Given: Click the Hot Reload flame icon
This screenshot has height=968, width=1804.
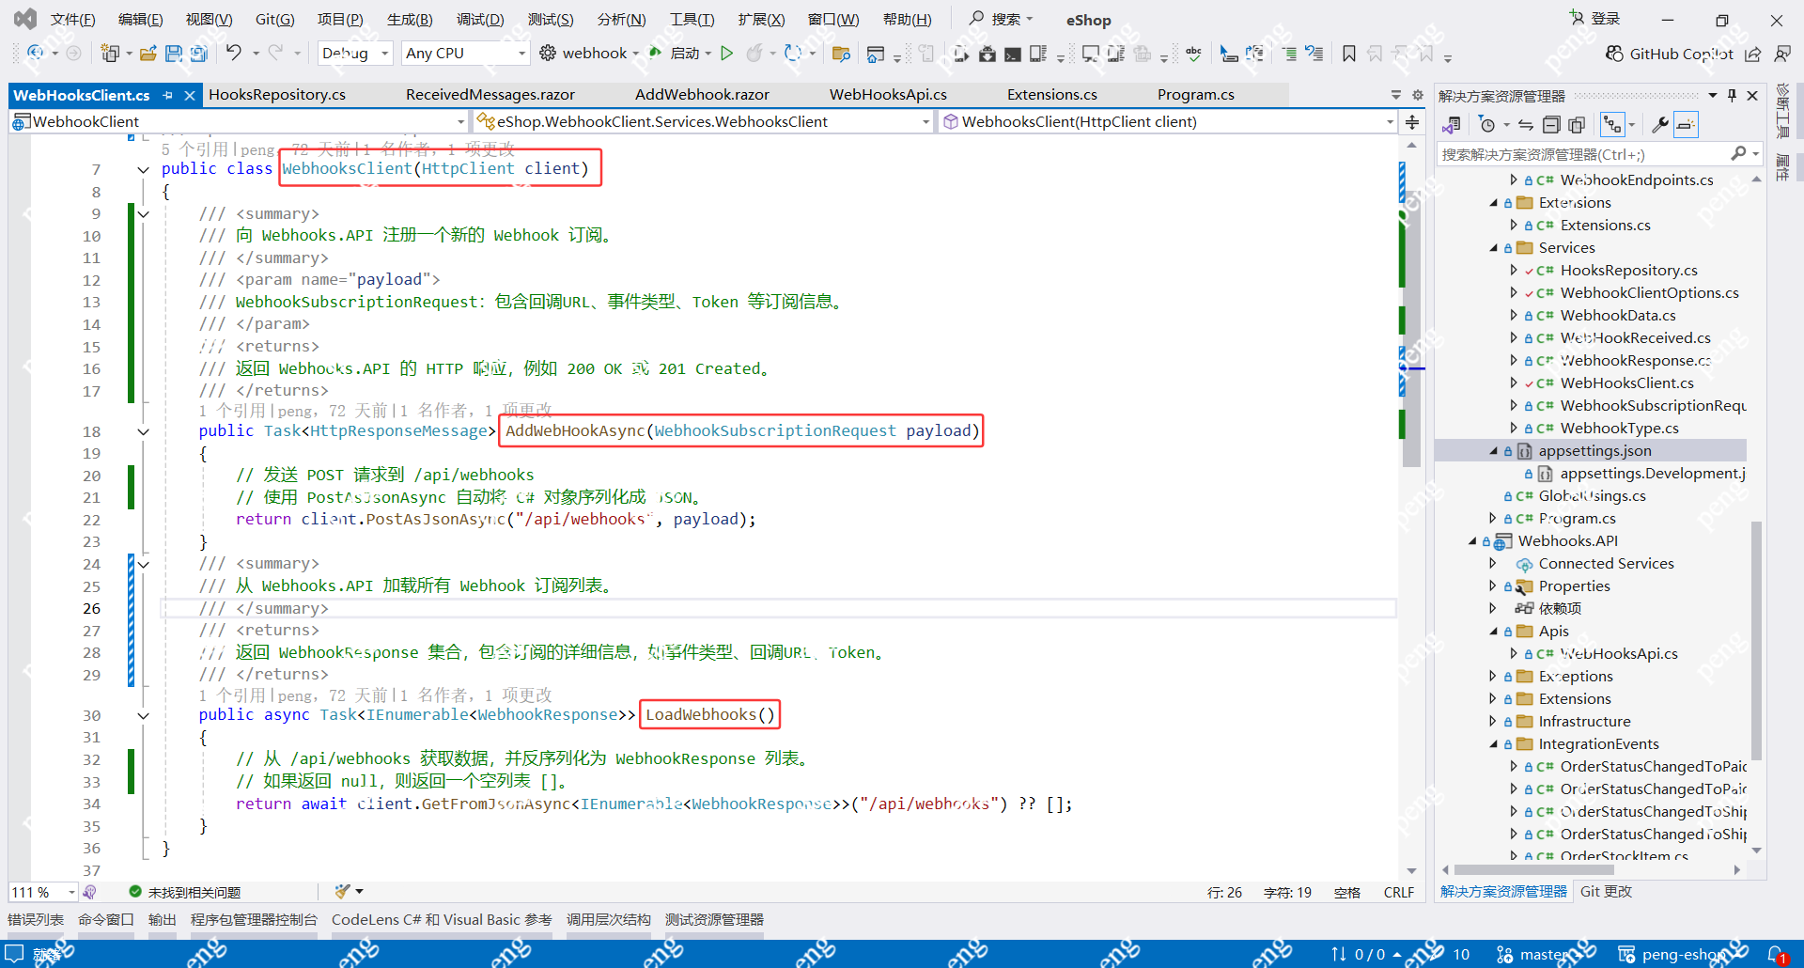Looking at the screenshot, I should (757, 54).
